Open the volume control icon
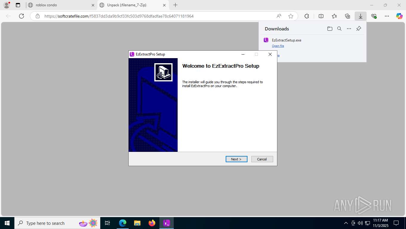 click(360, 223)
